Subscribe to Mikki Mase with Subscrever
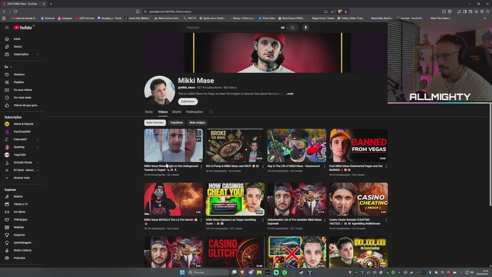Image resolution: width=492 pixels, height=277 pixels. coord(188,102)
